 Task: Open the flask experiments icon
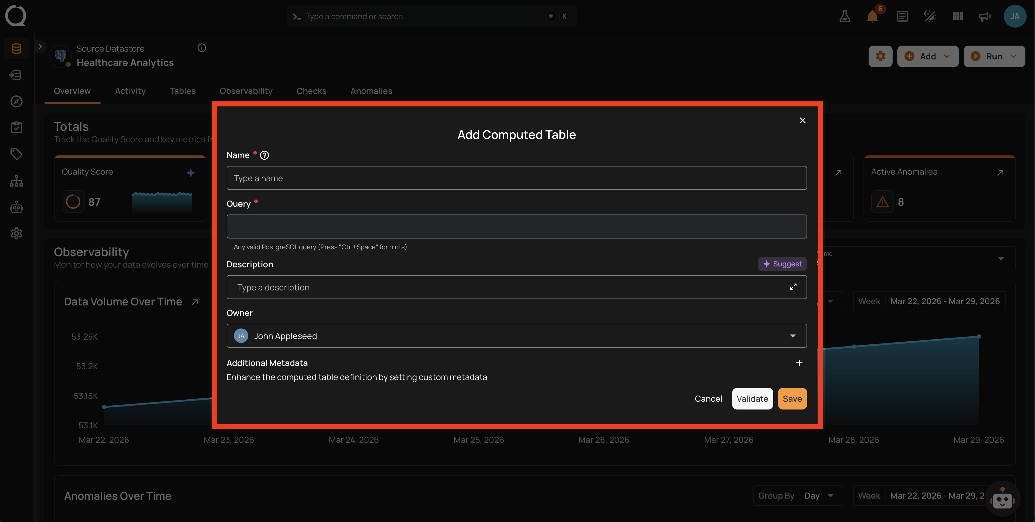coord(845,16)
